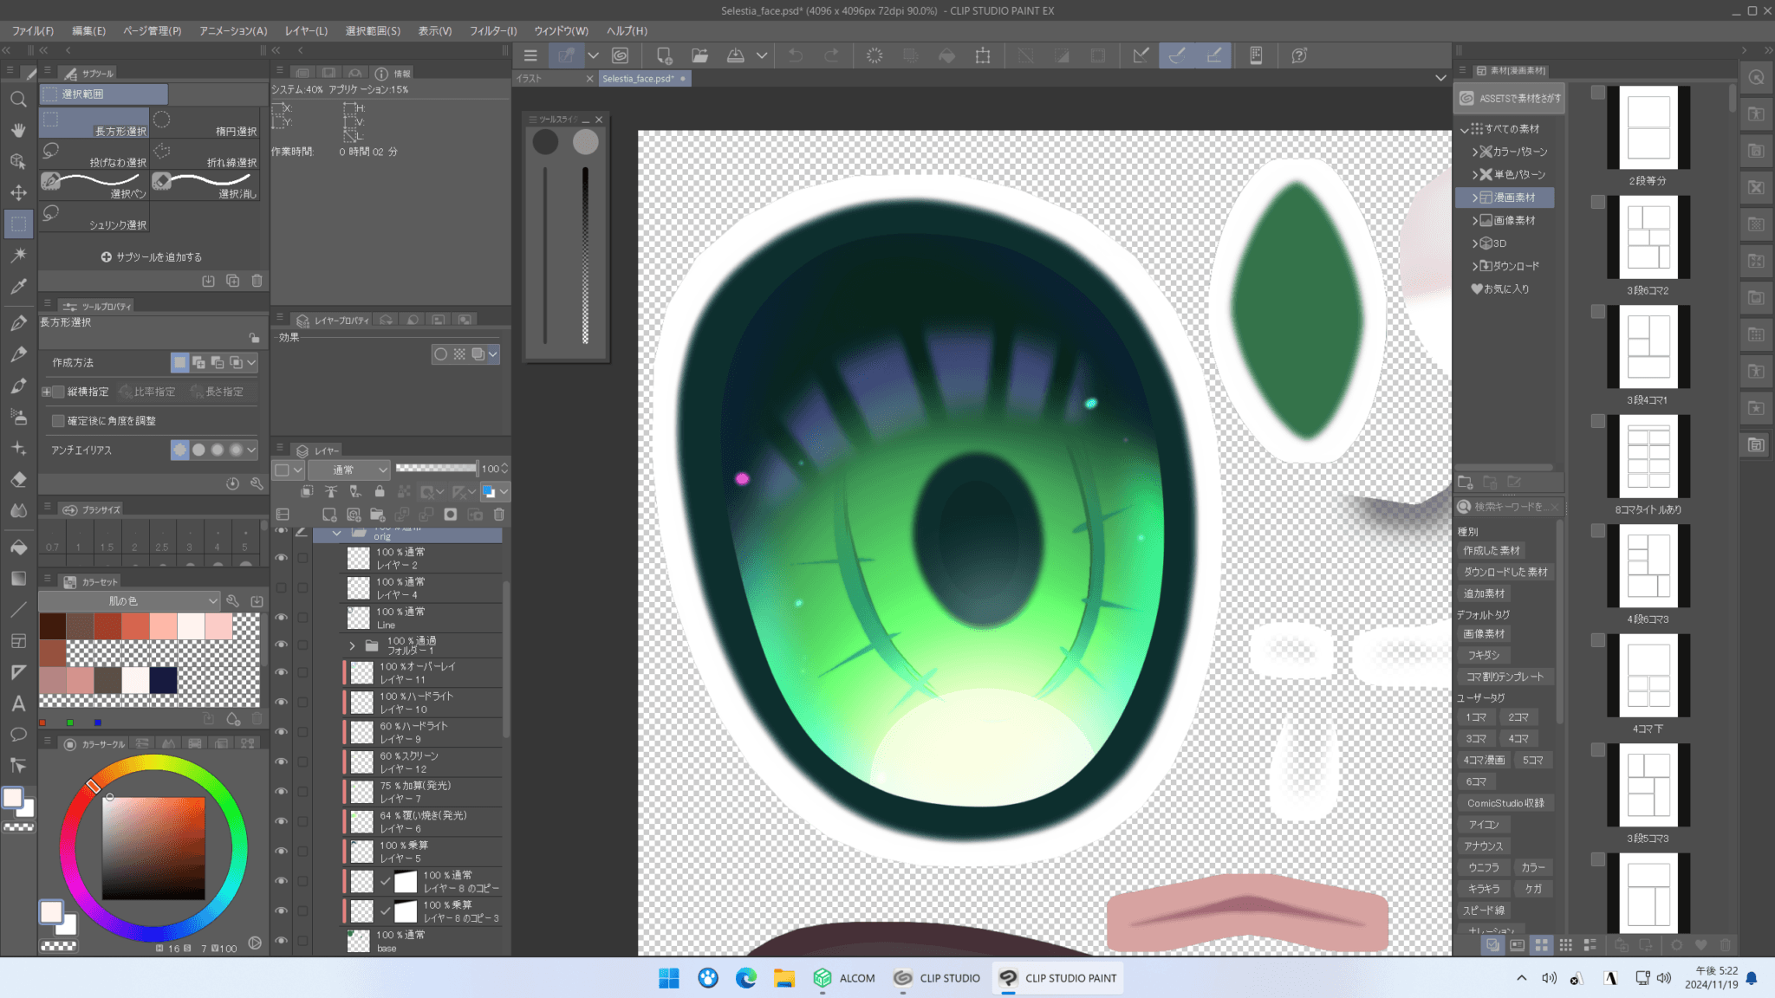Select the Text tool

[x=18, y=703]
